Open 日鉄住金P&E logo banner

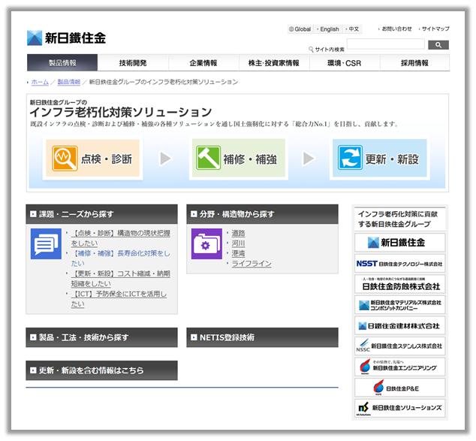400,388
